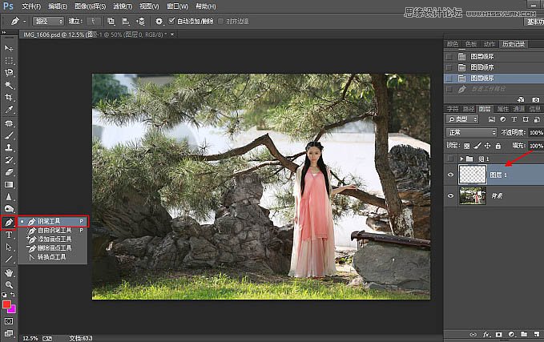Viewport: 544px width, 342px height.
Task: Select the Type tool
Action: (x=9, y=235)
